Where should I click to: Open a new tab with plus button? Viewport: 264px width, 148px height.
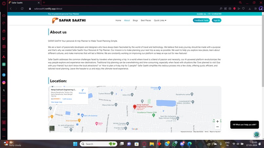(44, 3)
